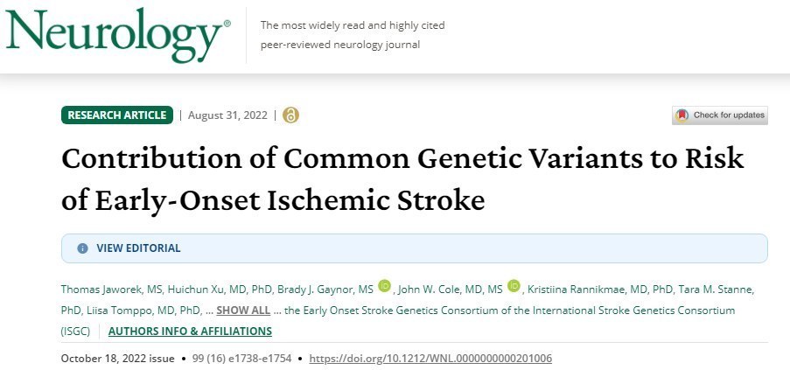790x370 pixels.
Task: Open author Thomas Jaworek's details
Action: (x=98, y=288)
